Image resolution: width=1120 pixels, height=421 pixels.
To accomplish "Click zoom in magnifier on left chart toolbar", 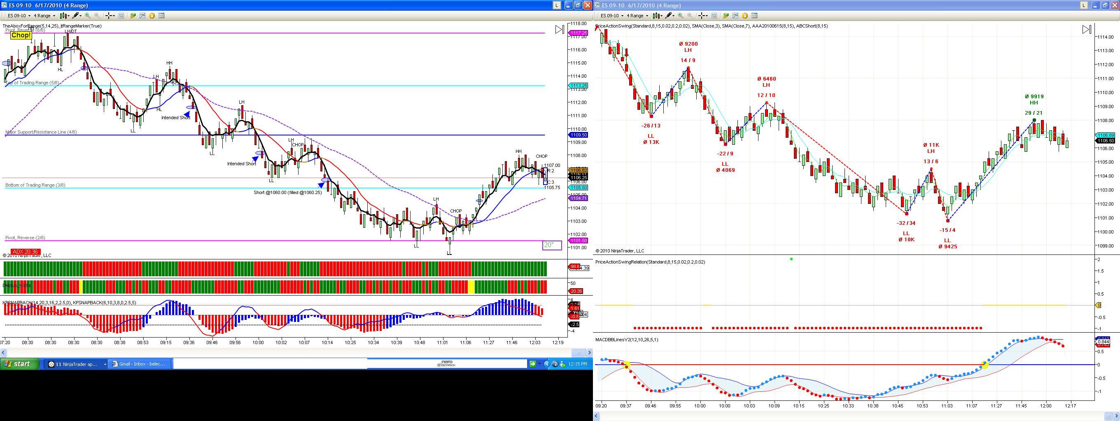I will tap(88, 16).
